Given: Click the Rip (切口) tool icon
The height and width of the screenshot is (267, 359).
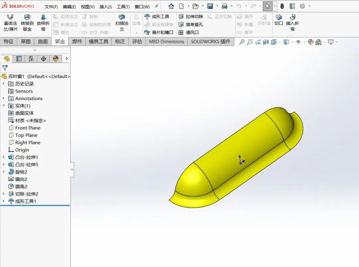Looking at the screenshot, I should [279, 20].
